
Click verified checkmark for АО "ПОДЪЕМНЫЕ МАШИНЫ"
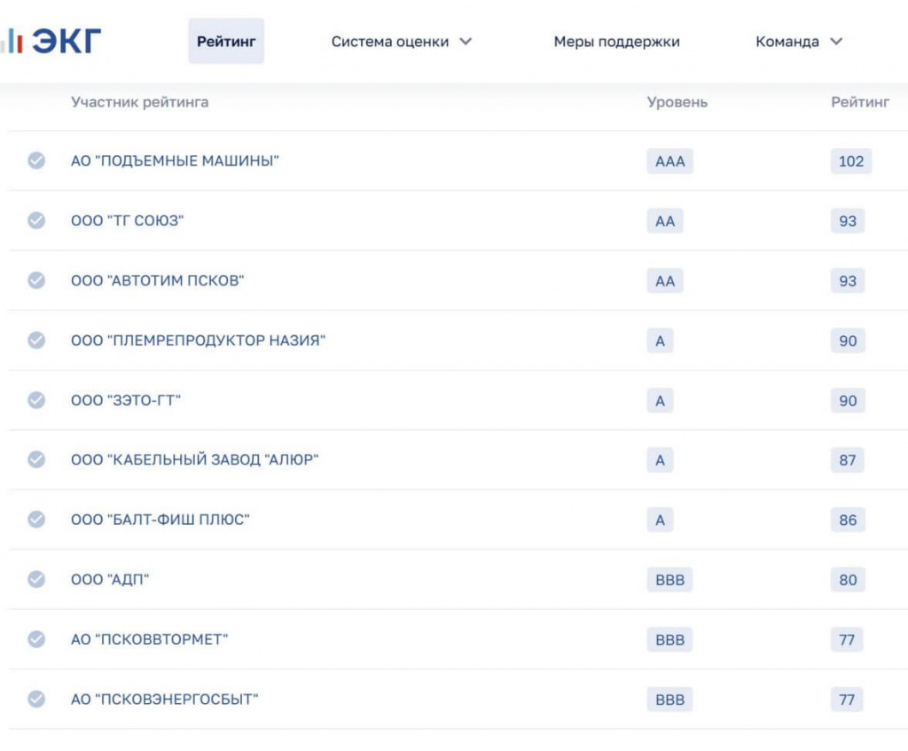(36, 160)
